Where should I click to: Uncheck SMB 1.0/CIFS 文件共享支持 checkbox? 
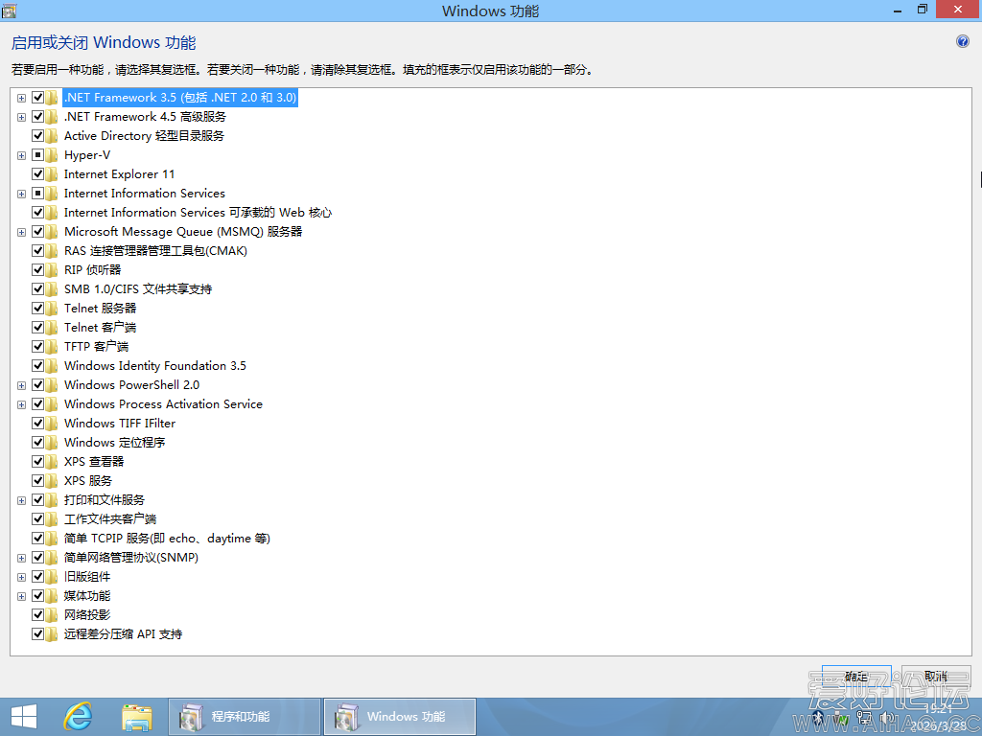tap(37, 289)
